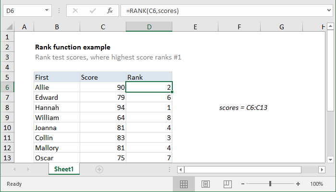Click Hannah's score of 94
Viewport: 336px width, 192px height.
coord(103,108)
